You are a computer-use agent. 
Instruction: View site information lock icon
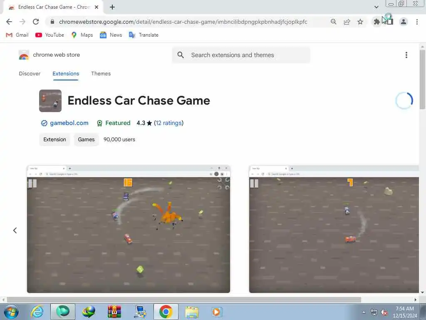pyautogui.click(x=52, y=22)
